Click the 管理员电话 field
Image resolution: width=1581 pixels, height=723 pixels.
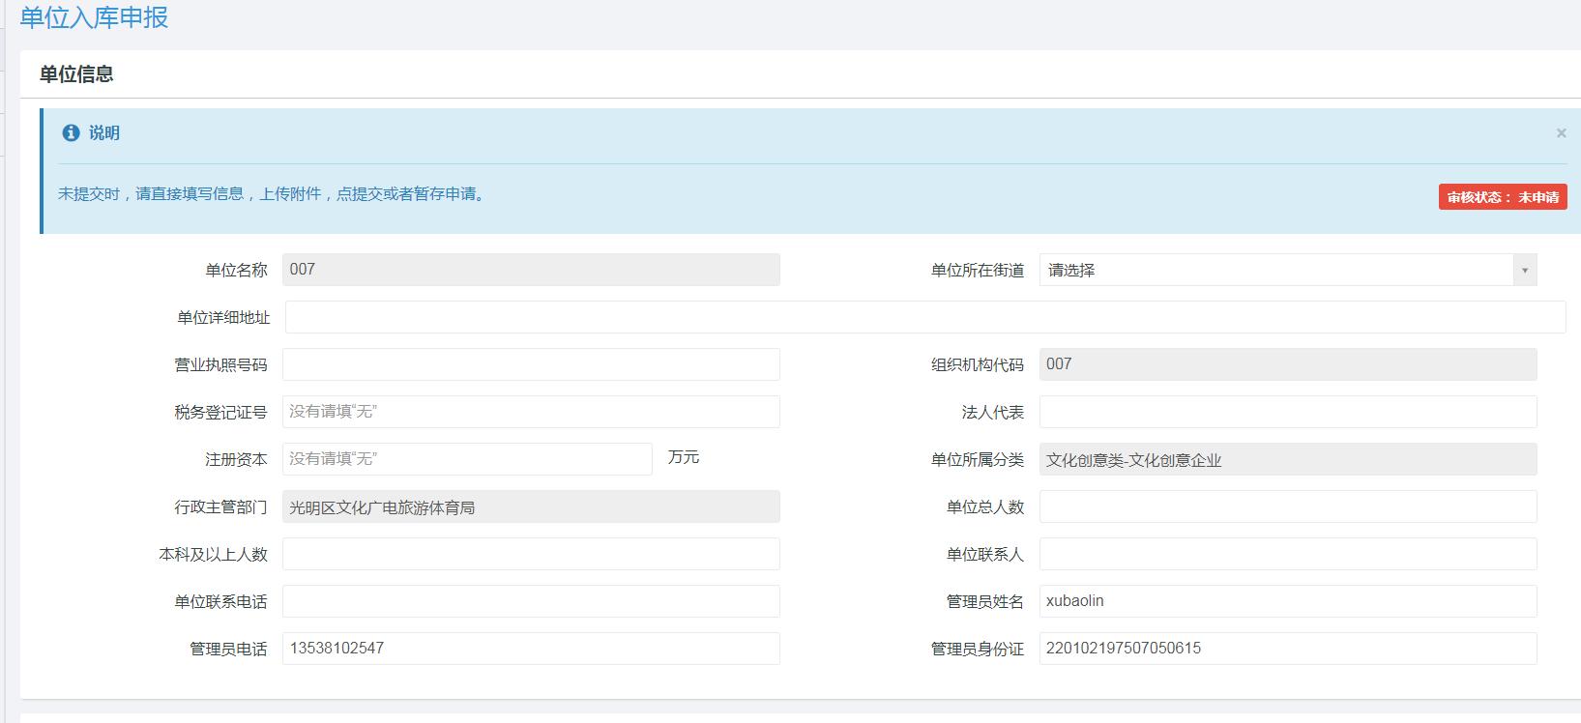(531, 649)
